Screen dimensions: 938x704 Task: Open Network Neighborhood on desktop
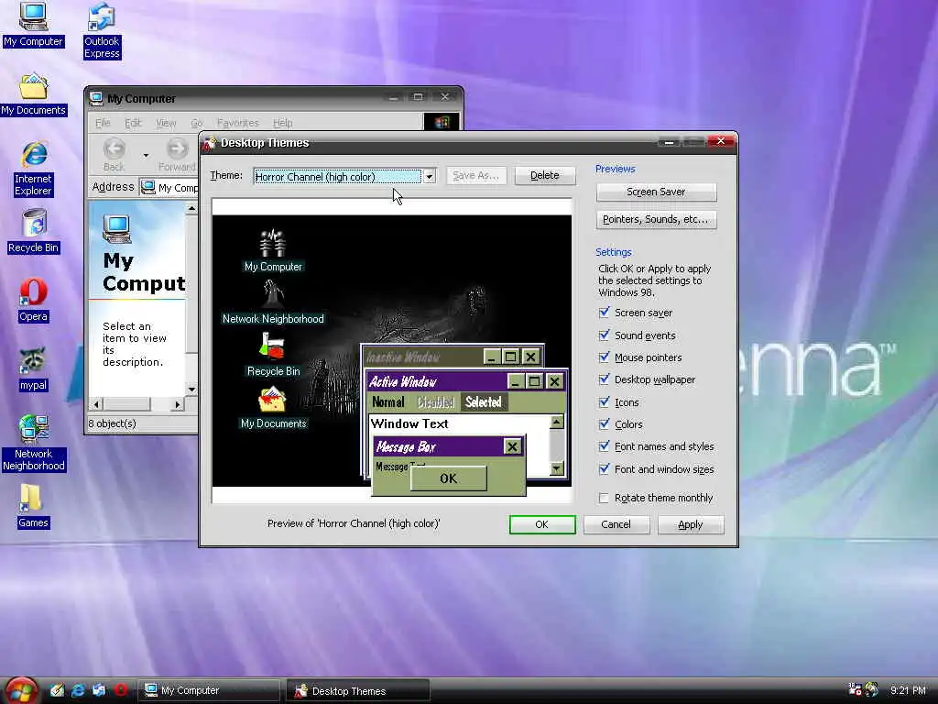pos(33,429)
